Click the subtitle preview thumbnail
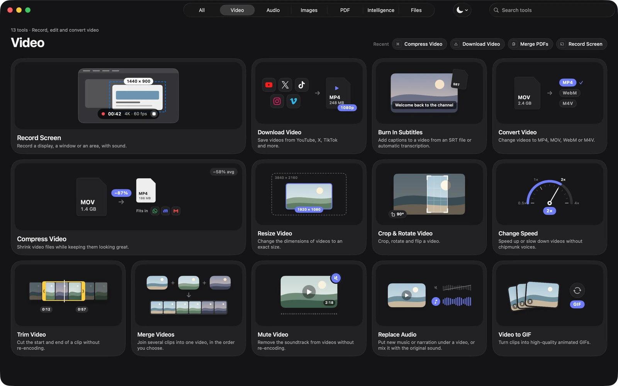 (424, 93)
